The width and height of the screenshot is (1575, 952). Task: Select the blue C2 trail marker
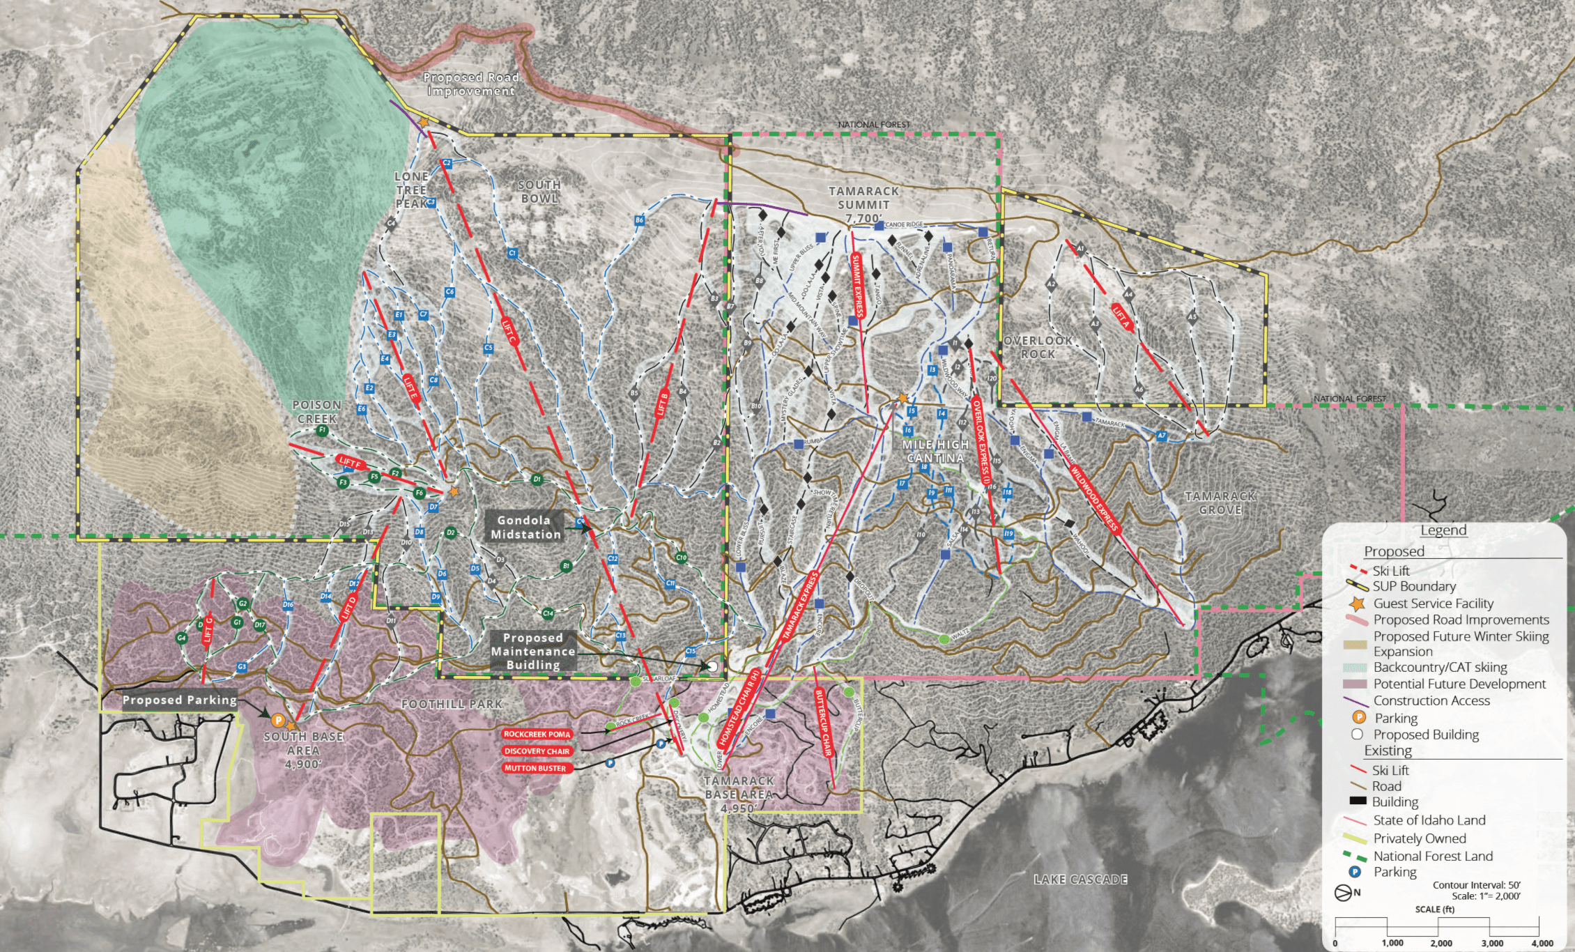click(447, 163)
